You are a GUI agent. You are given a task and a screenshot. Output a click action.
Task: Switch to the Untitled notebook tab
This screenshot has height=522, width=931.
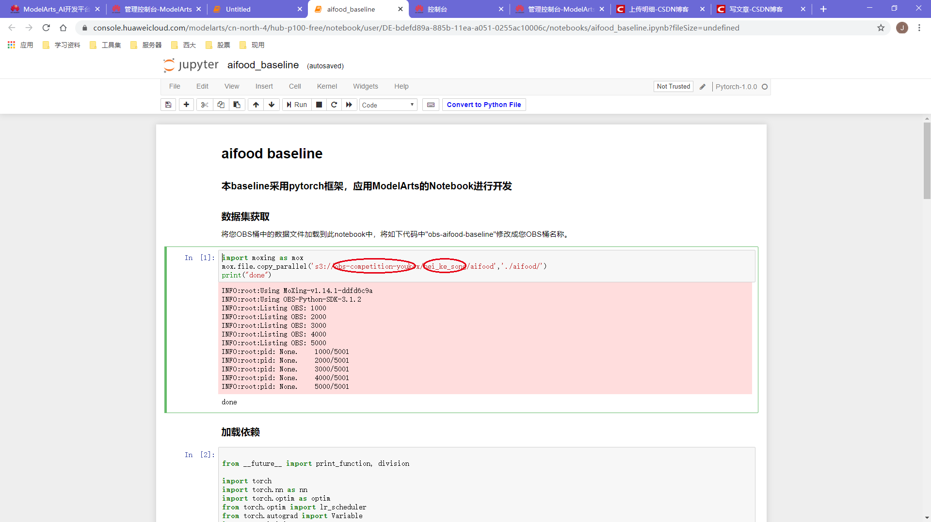(x=238, y=9)
